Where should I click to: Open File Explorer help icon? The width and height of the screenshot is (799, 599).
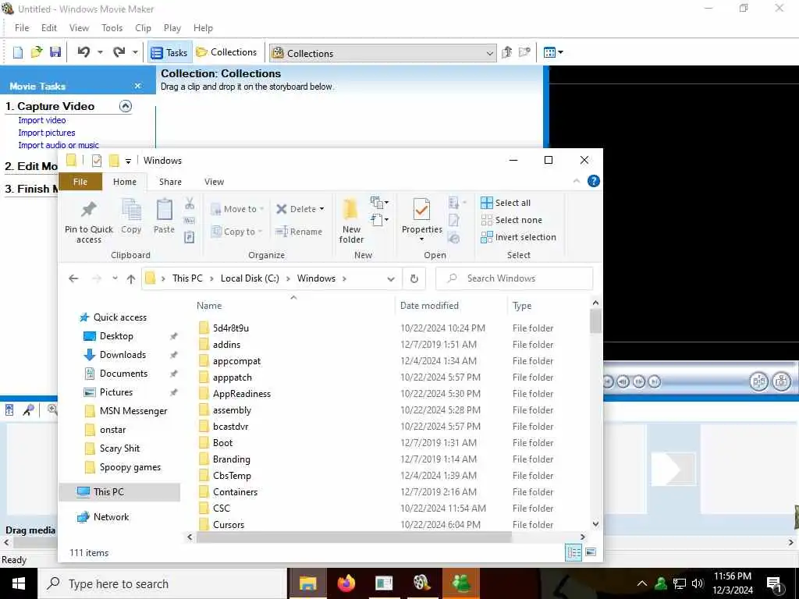[x=594, y=181]
